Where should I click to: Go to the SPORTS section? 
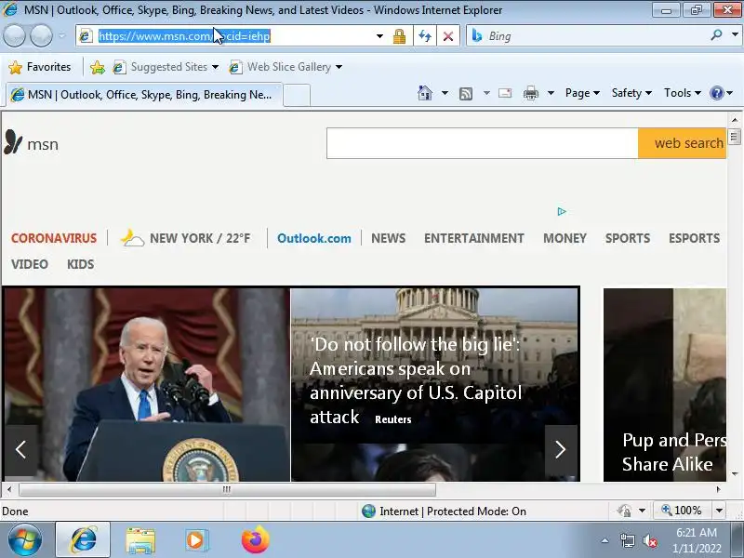627,238
